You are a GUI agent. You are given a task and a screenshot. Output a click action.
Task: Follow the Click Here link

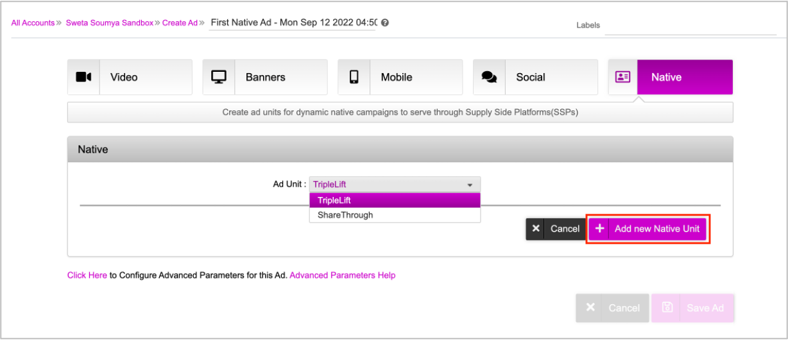pos(87,275)
